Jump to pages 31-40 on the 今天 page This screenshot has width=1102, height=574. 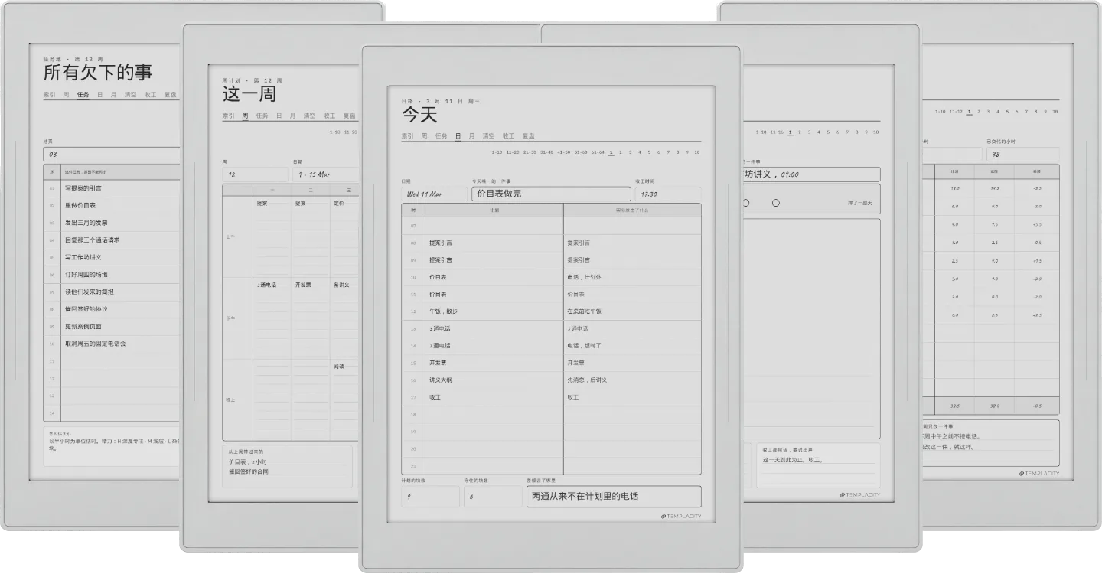pos(546,152)
